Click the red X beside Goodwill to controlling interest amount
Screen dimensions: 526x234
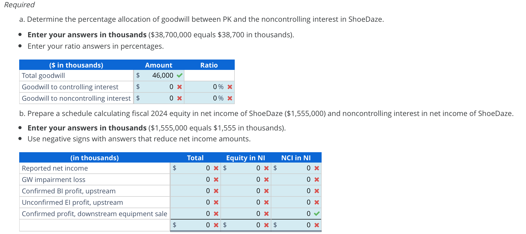179,87
